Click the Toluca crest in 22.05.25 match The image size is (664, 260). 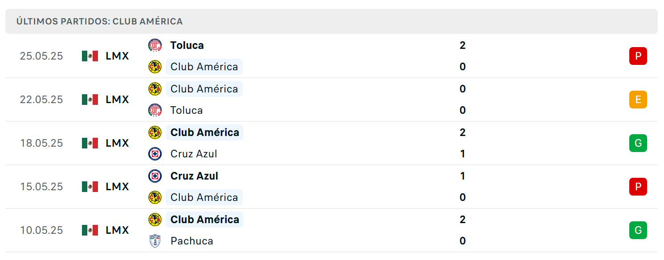tap(155, 110)
